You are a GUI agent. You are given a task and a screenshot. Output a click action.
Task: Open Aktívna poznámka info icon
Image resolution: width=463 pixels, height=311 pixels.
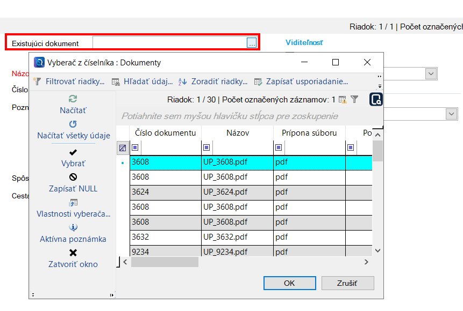(x=73, y=227)
